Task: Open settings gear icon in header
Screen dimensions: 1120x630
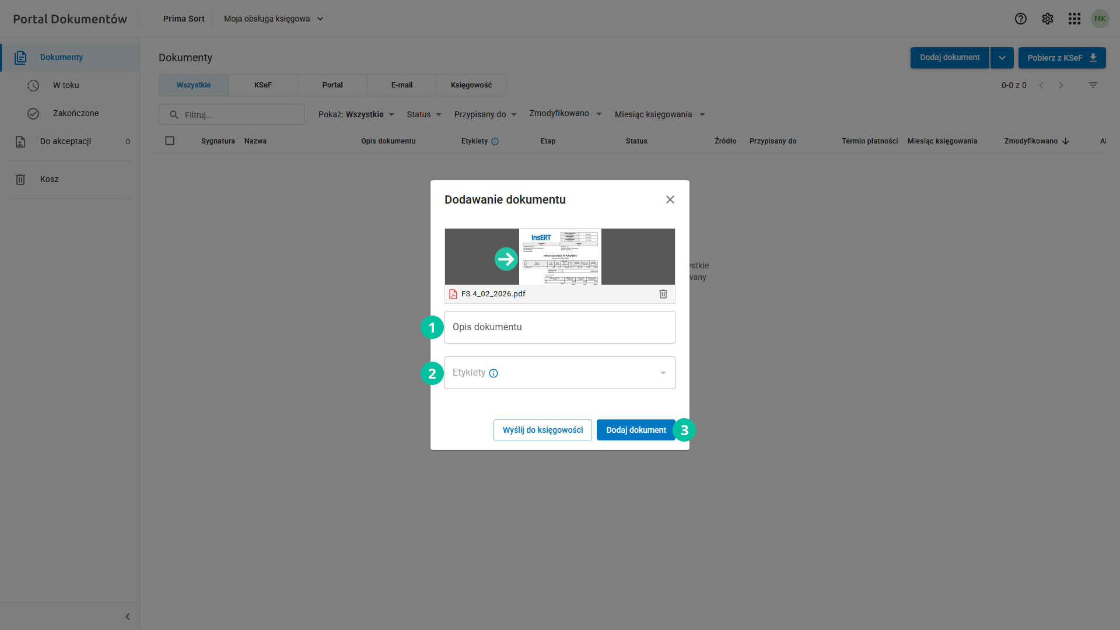Action: click(1048, 19)
